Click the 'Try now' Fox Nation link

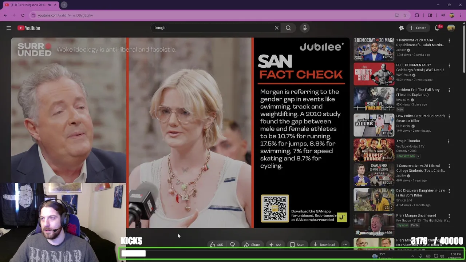[x=403, y=225]
